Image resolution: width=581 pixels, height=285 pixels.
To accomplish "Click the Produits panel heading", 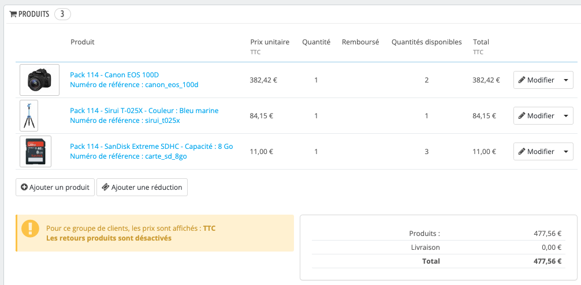I will click(33, 14).
